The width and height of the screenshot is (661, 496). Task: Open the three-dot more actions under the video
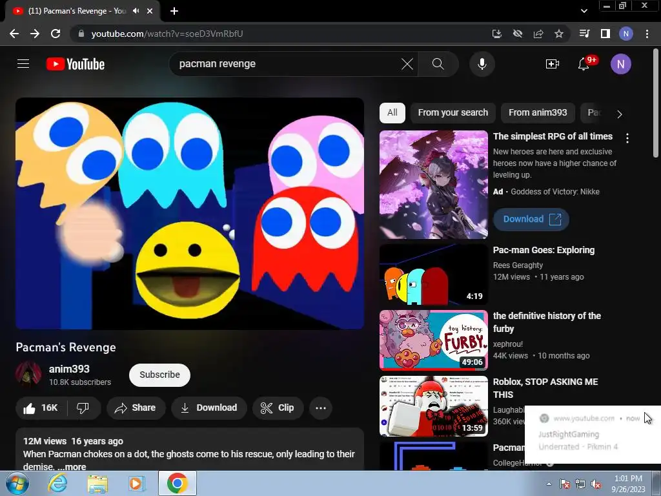[321, 408]
